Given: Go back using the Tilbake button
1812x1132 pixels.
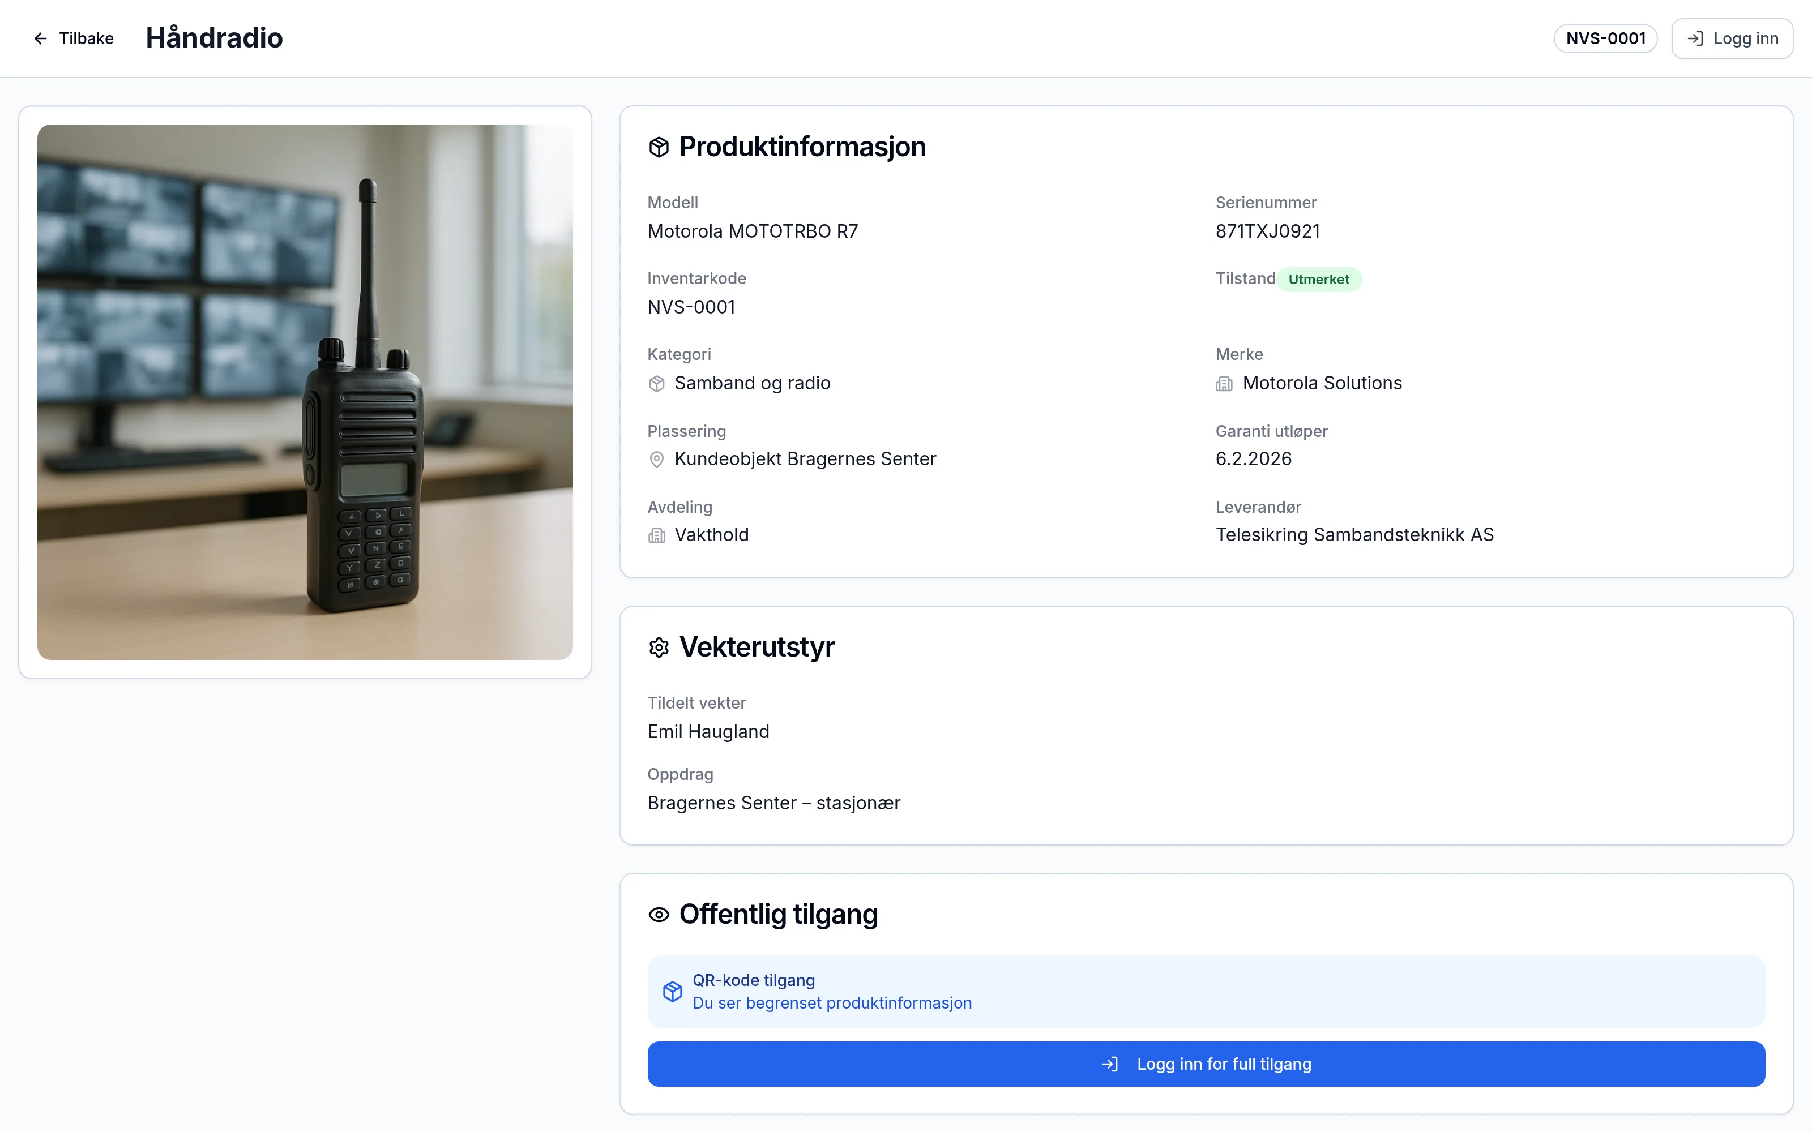Looking at the screenshot, I should [74, 38].
